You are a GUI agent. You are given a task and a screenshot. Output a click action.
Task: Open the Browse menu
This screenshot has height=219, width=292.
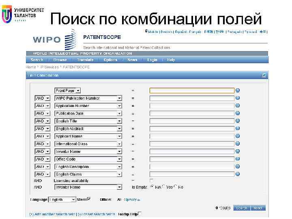(60, 60)
